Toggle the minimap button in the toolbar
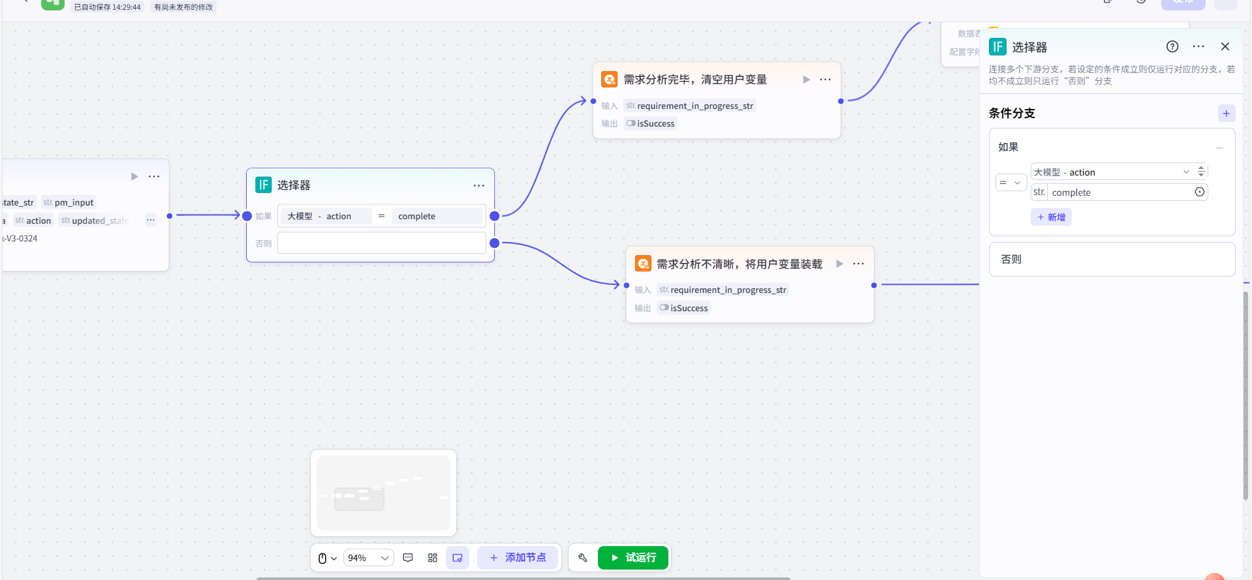This screenshot has height=580, width=1252. click(x=458, y=558)
